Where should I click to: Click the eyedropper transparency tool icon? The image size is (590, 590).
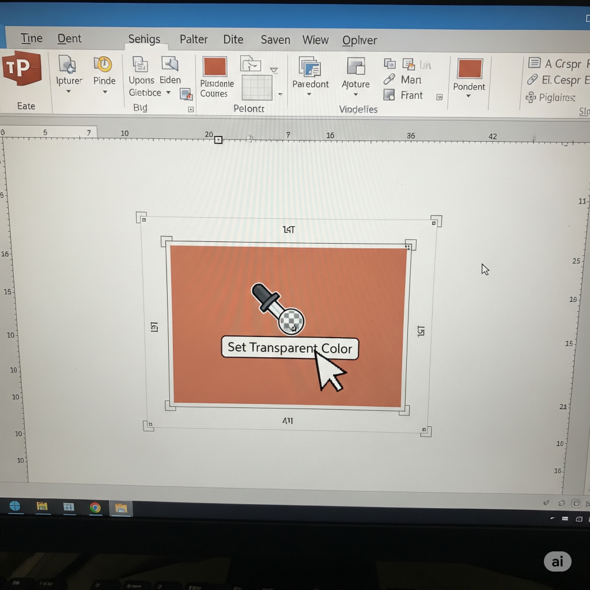[278, 308]
